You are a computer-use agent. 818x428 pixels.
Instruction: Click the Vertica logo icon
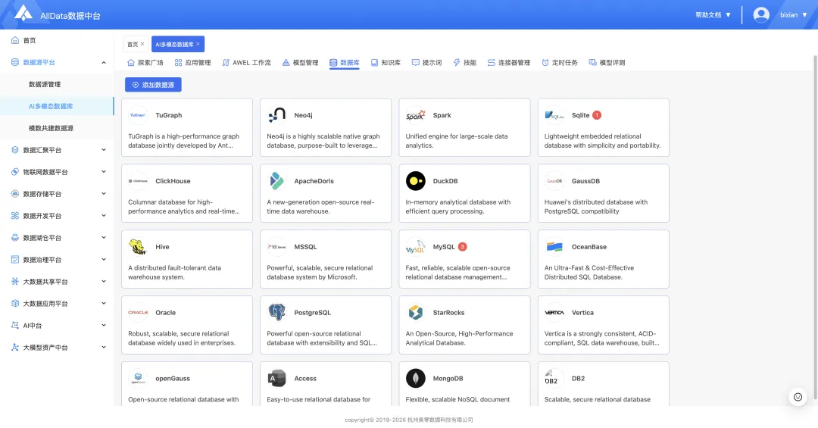point(554,313)
